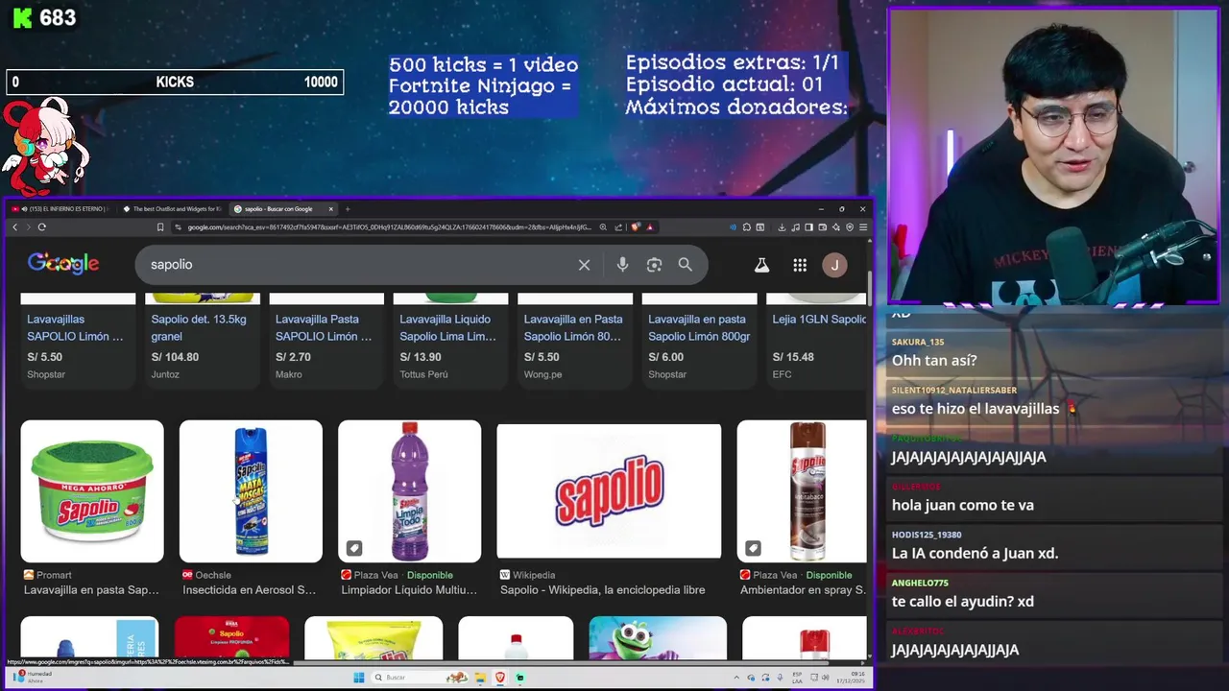Open Lejia 1GLN Sapolio EFC listing
1229x691 pixels.
[818, 339]
